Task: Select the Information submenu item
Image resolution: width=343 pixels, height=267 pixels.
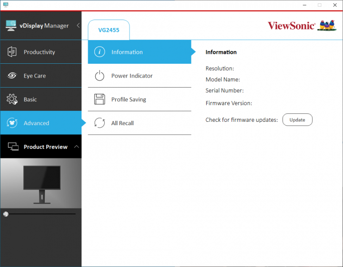Action: point(140,52)
